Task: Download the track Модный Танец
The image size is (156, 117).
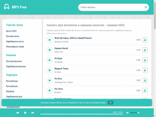Action: pos(145,70)
